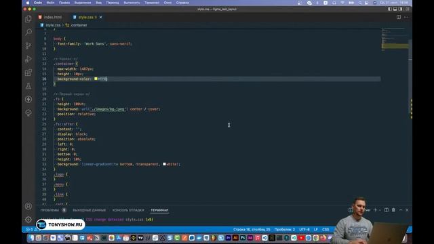Viewport: 434px width, 244px height.
Task: Open Photoshop from the Dock
Action: point(243,238)
